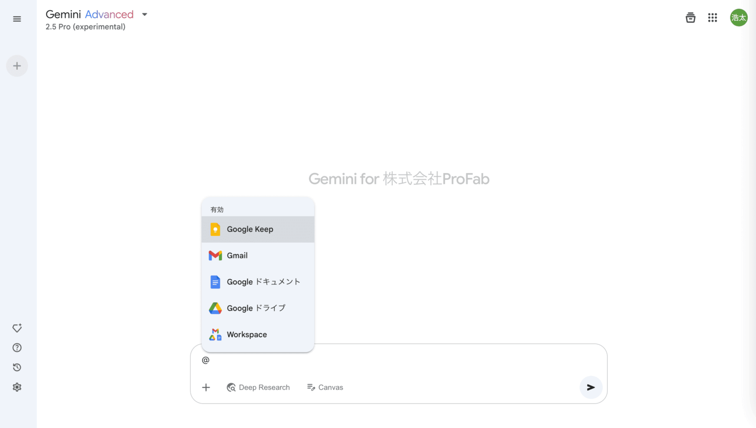
Task: Open Gemini settings
Action: pos(17,387)
